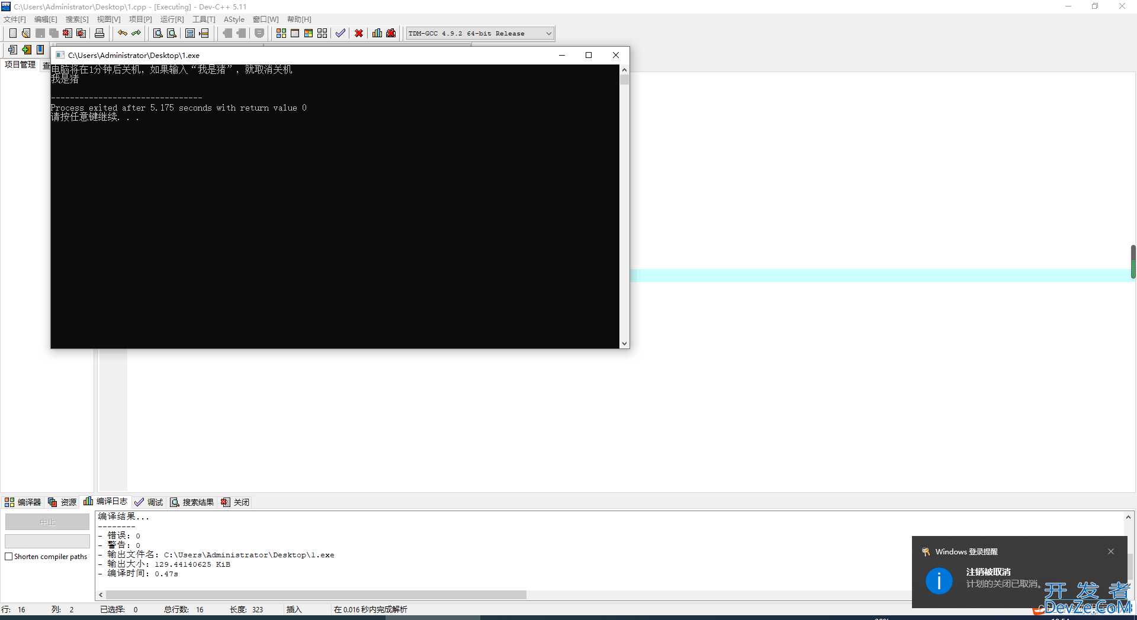This screenshot has height=620, width=1137.
Task: Click the Undo arrow icon
Action: point(123,33)
